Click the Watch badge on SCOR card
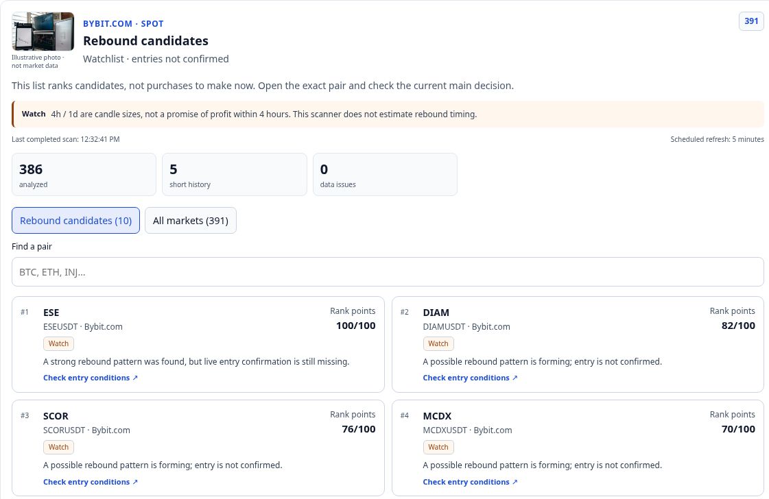The width and height of the screenshot is (769, 499). 58,447
